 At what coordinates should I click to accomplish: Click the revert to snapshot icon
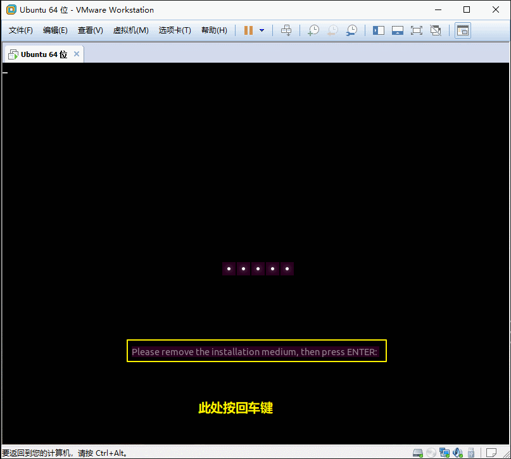(x=332, y=30)
